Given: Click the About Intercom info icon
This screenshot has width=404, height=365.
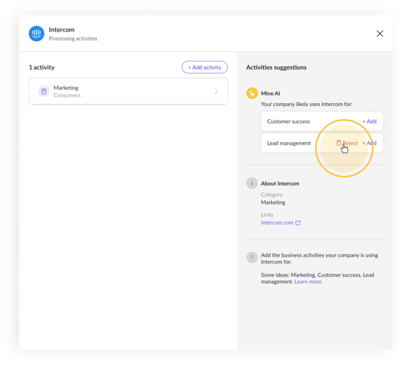Looking at the screenshot, I should point(252,183).
